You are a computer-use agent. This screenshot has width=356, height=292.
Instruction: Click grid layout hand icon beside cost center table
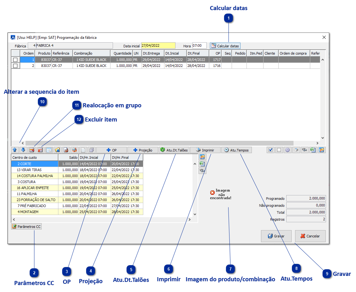(202, 157)
